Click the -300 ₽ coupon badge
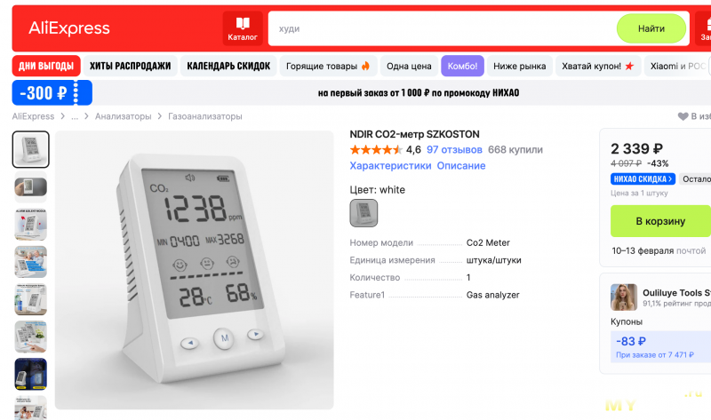The height and width of the screenshot is (420, 711). tap(52, 93)
